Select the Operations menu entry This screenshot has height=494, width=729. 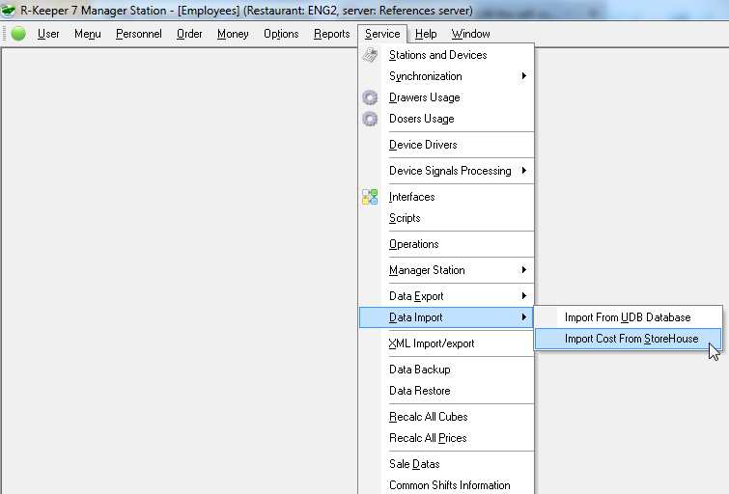point(446,244)
